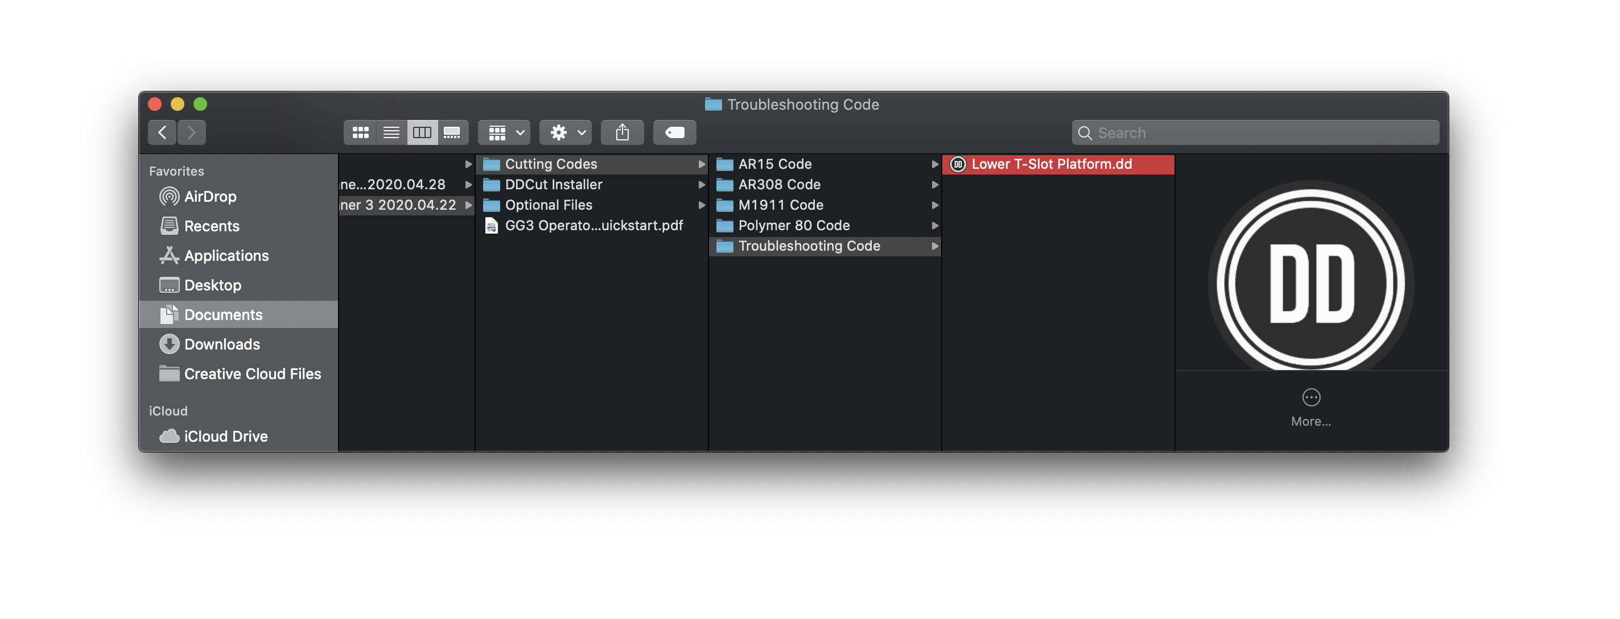Click the Share toolbar button
The image size is (1620, 619).
coord(622,132)
